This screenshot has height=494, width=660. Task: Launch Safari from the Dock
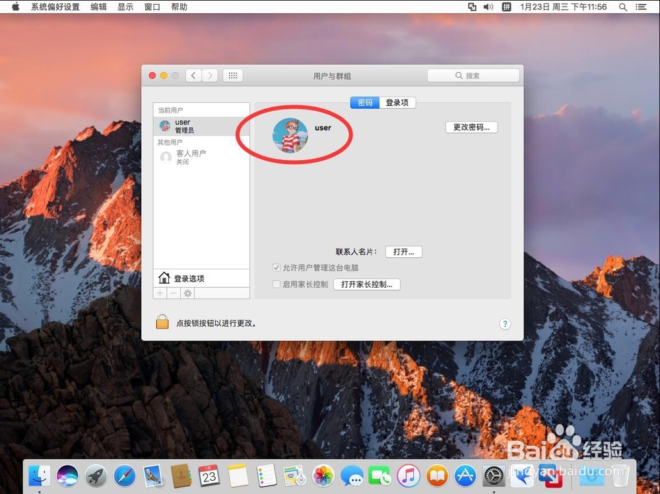click(x=124, y=475)
